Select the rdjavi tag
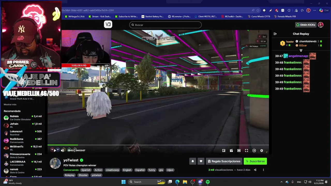The image size is (331, 186). click(170, 170)
